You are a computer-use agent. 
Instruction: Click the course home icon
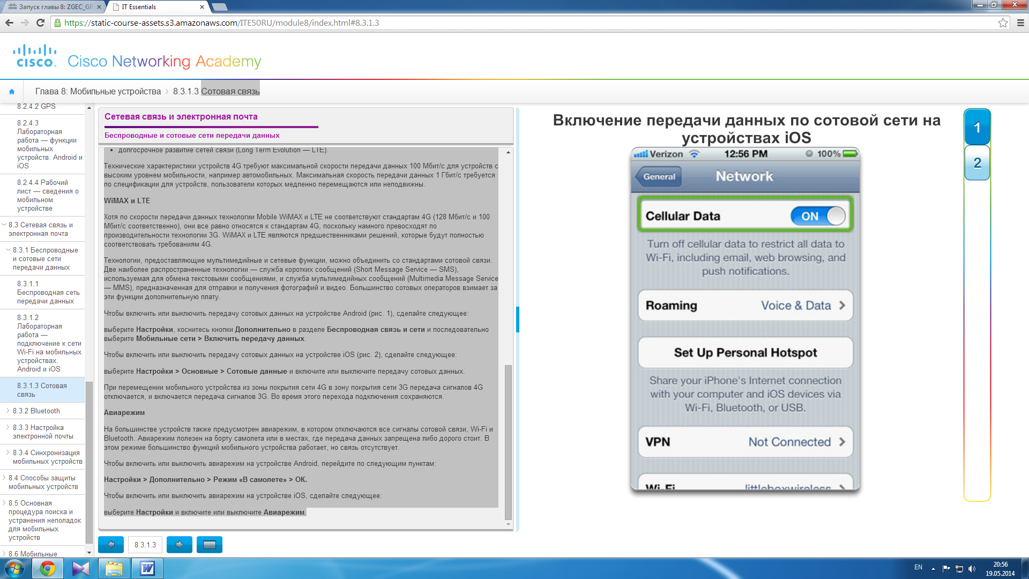point(12,92)
